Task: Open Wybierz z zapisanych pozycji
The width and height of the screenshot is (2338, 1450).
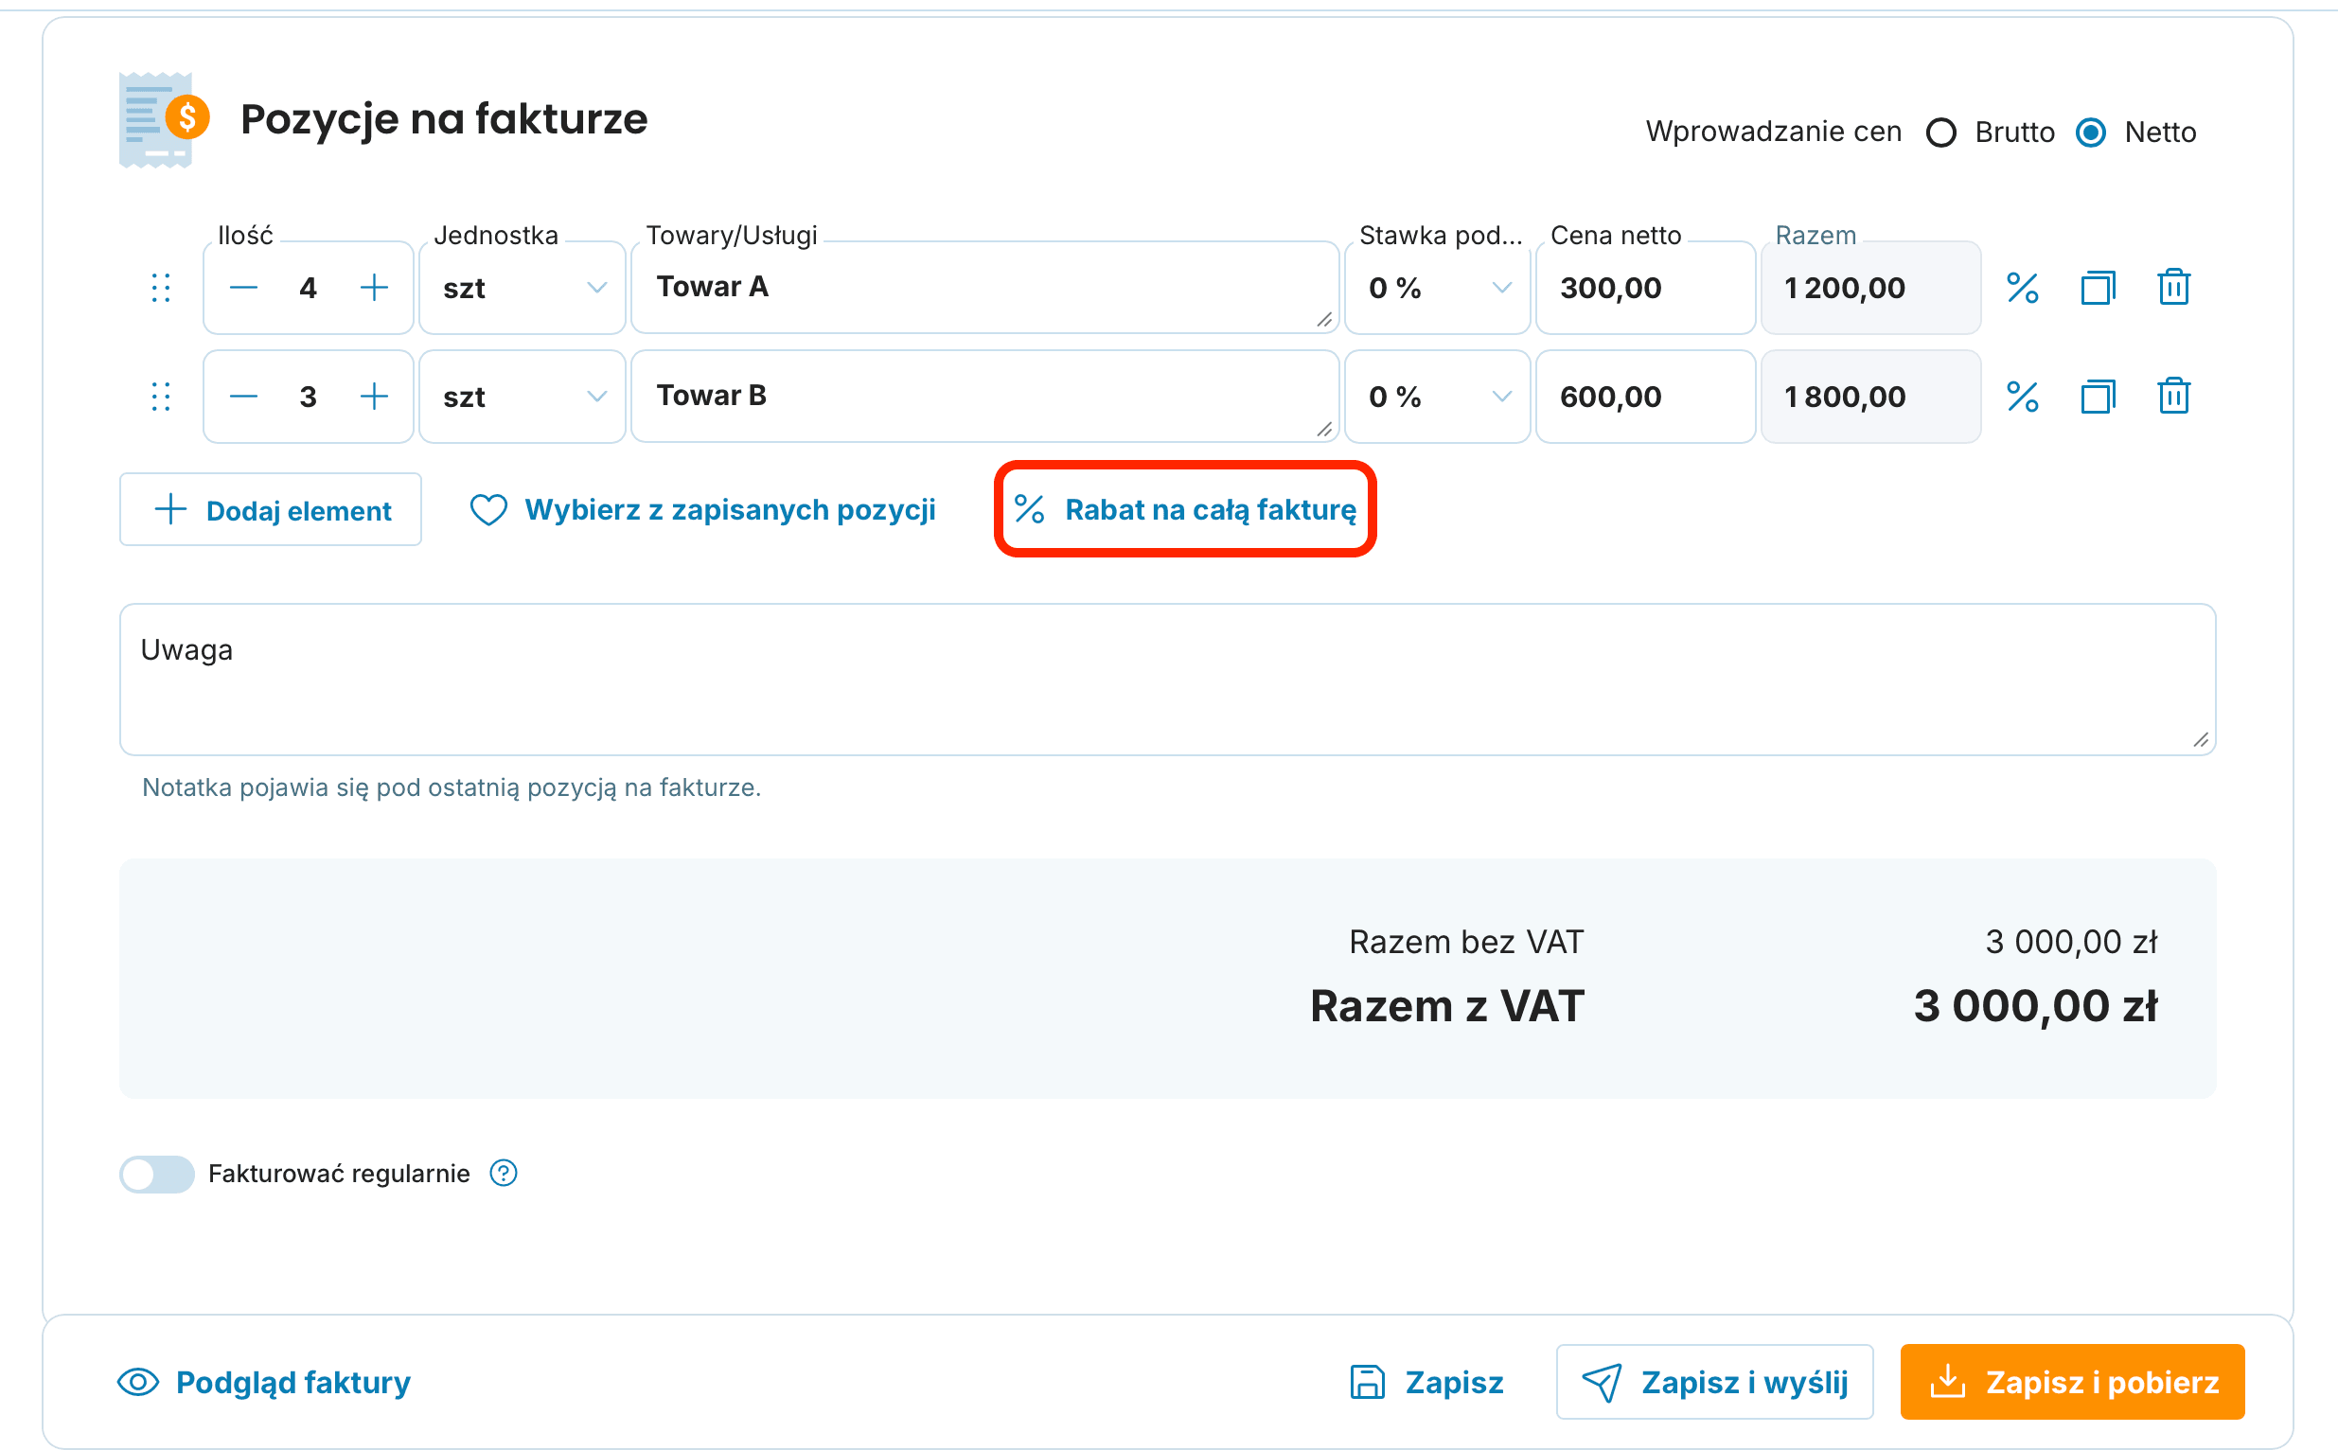Action: pos(703,510)
